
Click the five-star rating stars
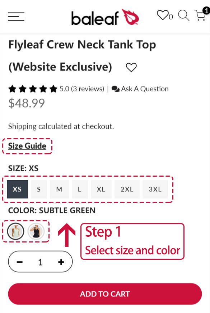coord(33,89)
